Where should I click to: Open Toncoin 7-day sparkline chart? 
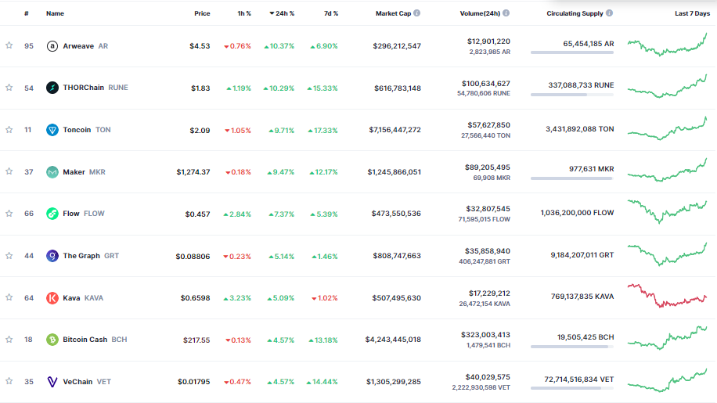(667, 128)
